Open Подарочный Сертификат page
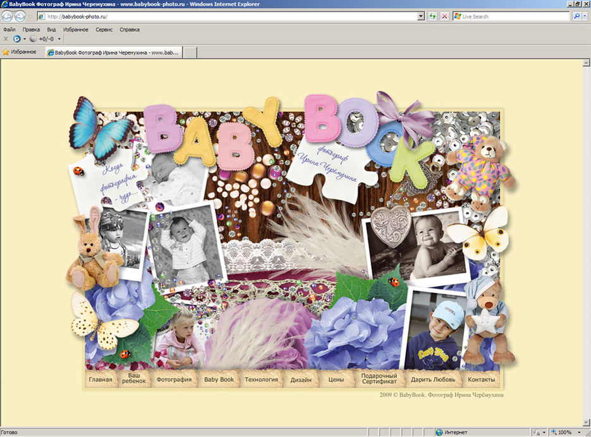591x437 pixels. (x=379, y=379)
